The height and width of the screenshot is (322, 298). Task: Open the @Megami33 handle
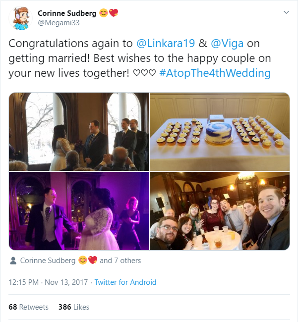[x=59, y=23]
